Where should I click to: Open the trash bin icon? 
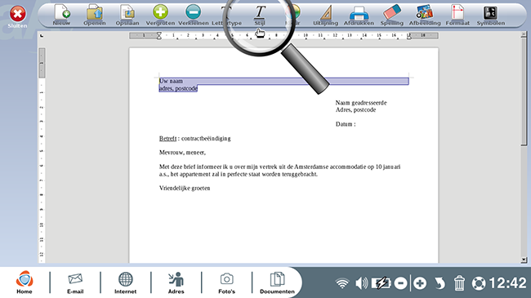tap(459, 283)
